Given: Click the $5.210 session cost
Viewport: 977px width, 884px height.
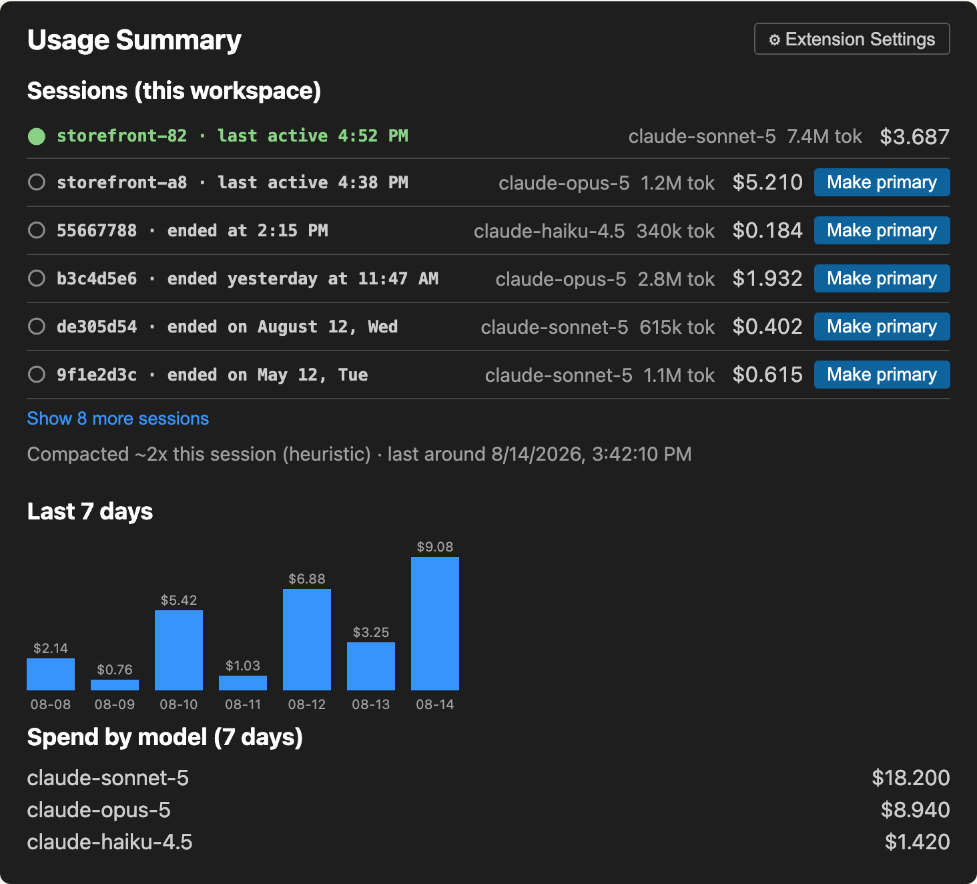Looking at the screenshot, I should (767, 182).
